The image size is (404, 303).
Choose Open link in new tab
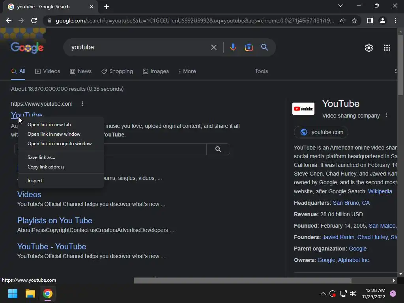[61, 124]
